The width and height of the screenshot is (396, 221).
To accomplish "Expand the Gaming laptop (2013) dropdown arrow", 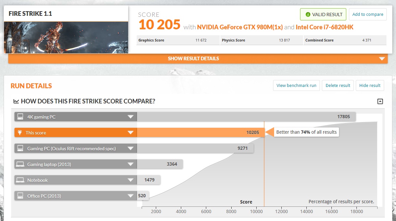I will point(130,164).
